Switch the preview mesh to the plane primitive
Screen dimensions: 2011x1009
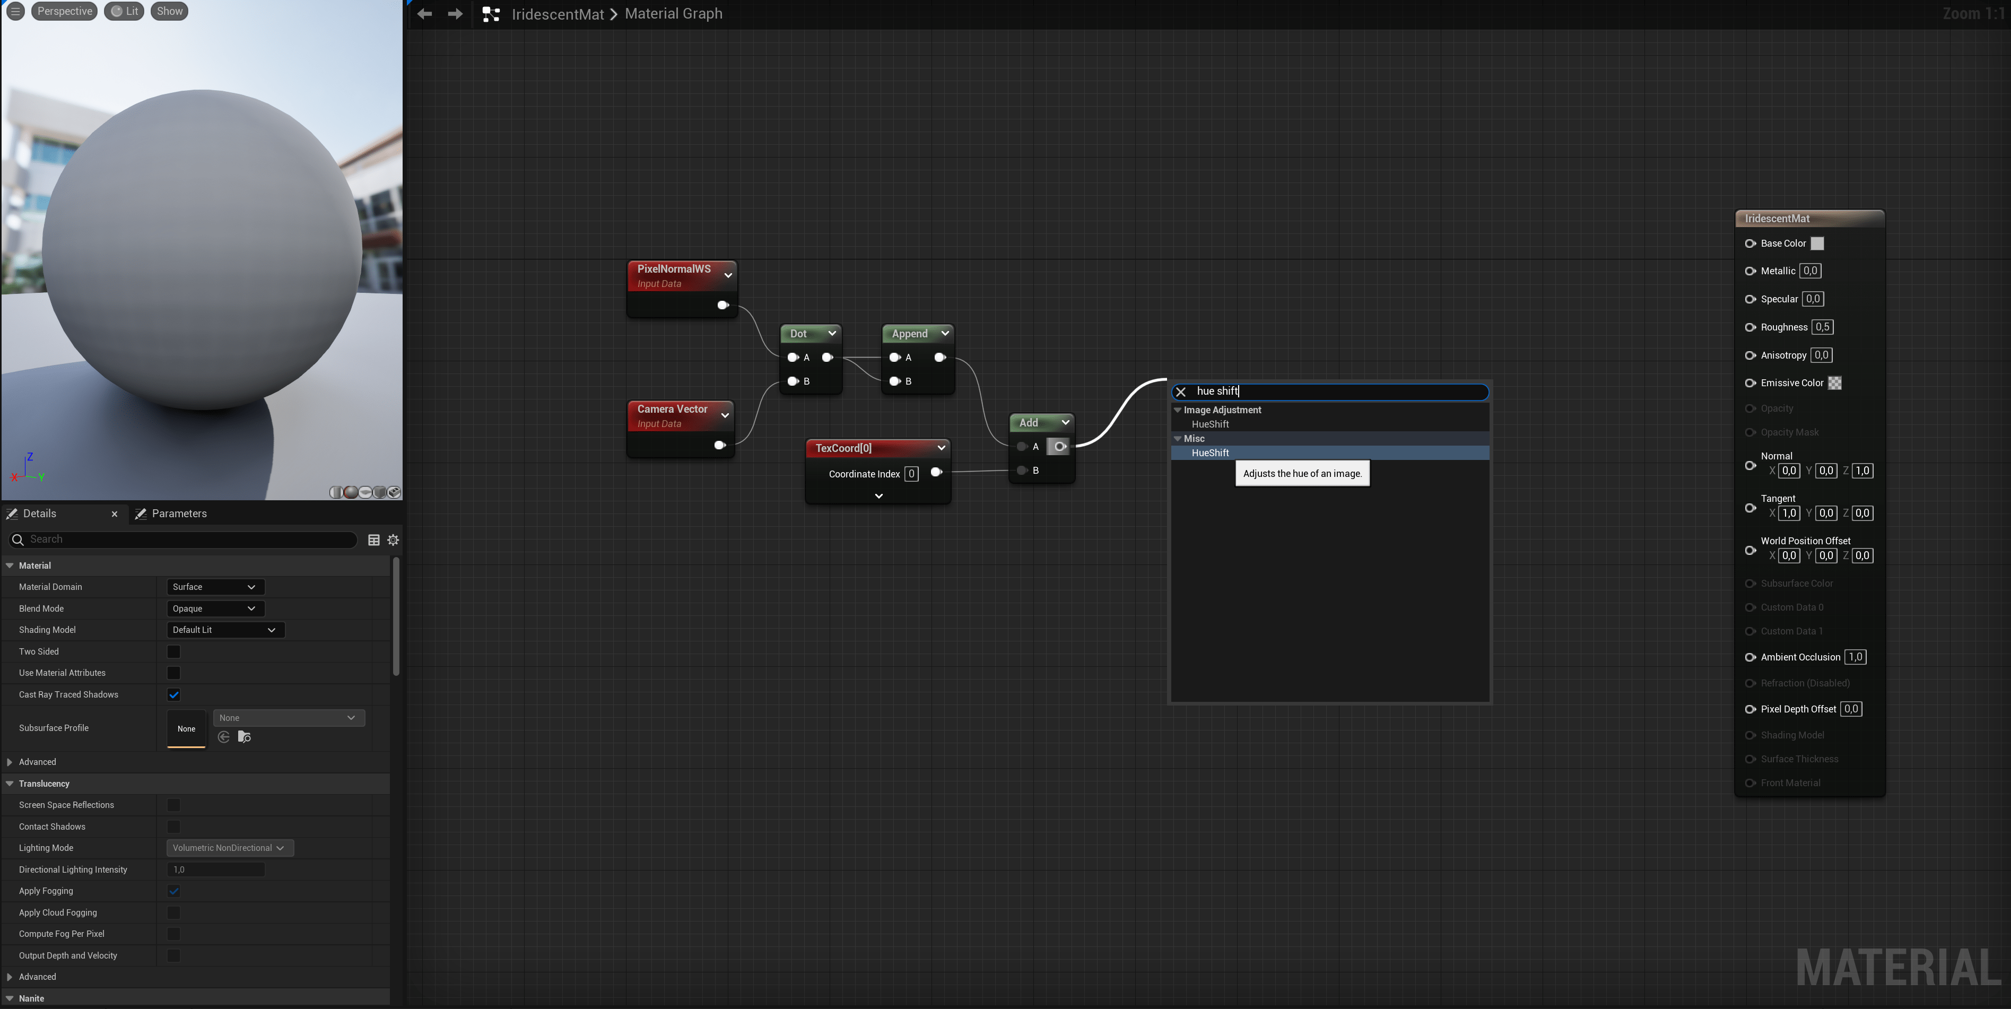tap(365, 492)
